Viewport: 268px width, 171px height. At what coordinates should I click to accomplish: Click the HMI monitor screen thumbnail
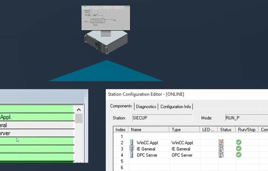[106, 18]
